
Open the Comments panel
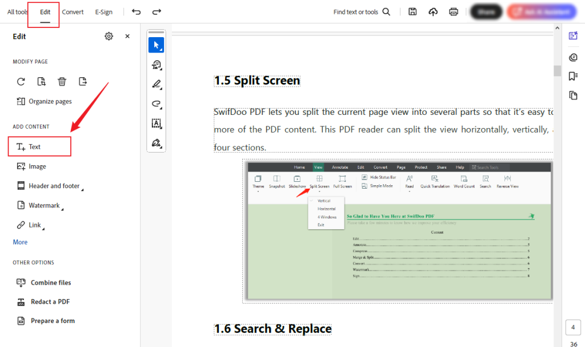573,57
